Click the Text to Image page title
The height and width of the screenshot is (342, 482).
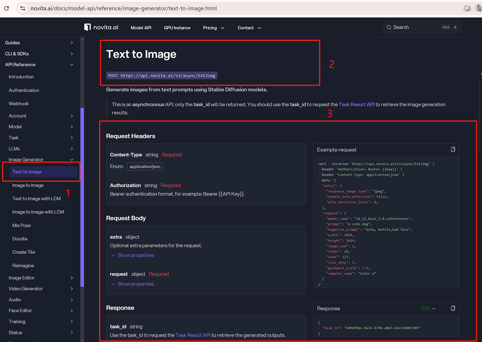click(x=141, y=54)
